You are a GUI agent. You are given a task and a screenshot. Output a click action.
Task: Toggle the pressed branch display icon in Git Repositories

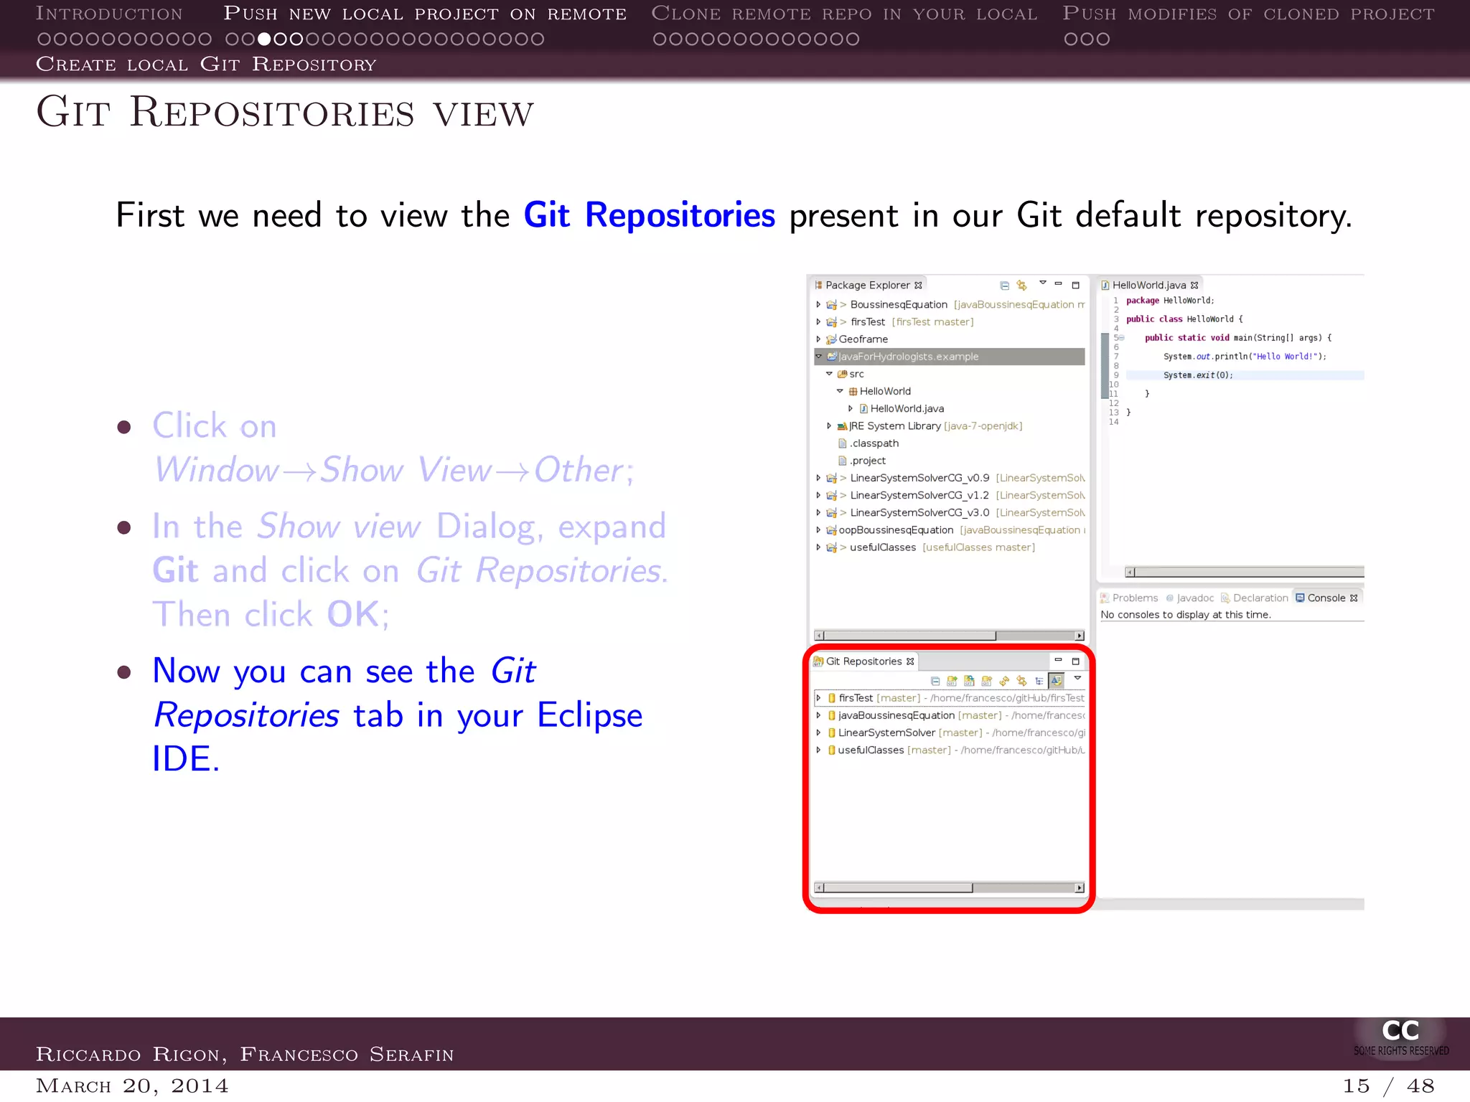click(1057, 680)
